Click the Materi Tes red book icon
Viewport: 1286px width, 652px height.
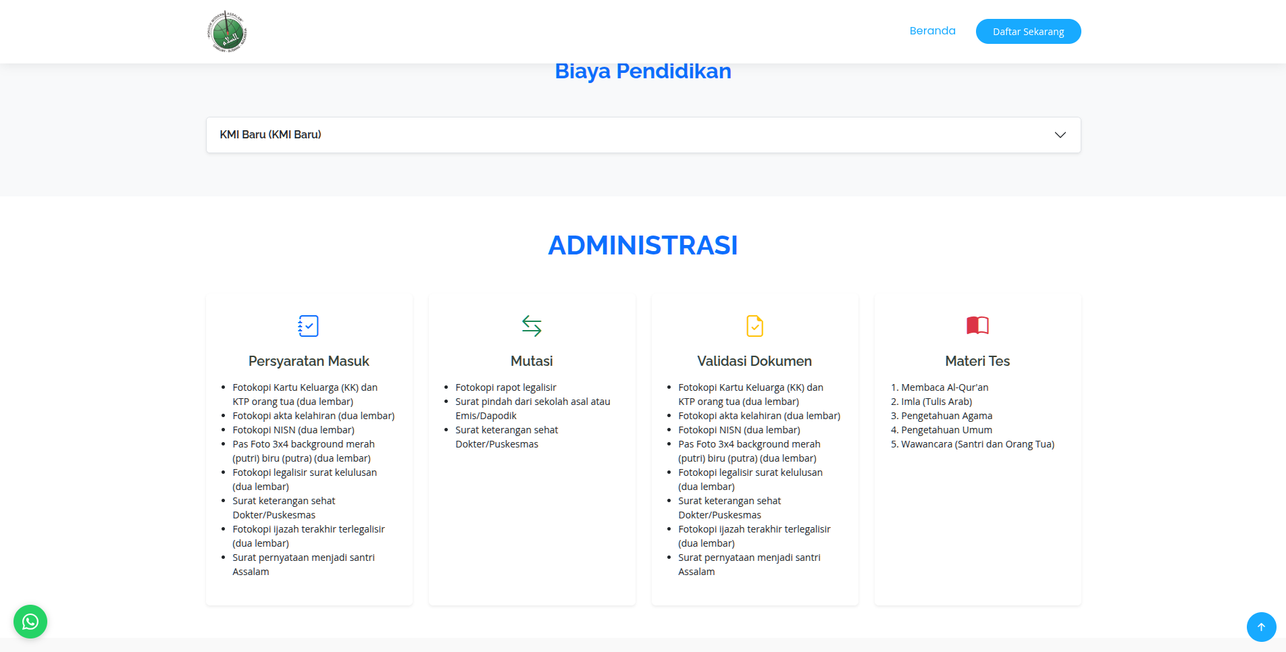click(977, 325)
